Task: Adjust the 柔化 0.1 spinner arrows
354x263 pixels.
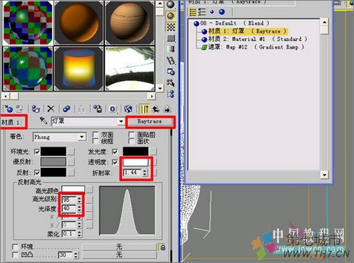Action: [79, 233]
